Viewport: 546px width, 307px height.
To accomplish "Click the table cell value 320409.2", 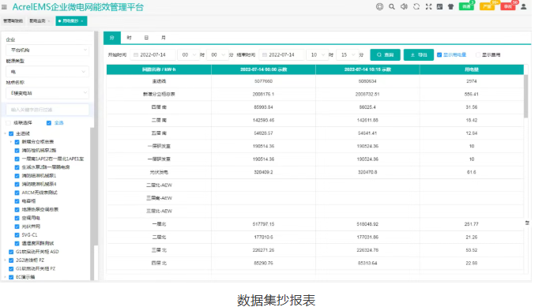I will pyautogui.click(x=263, y=172).
